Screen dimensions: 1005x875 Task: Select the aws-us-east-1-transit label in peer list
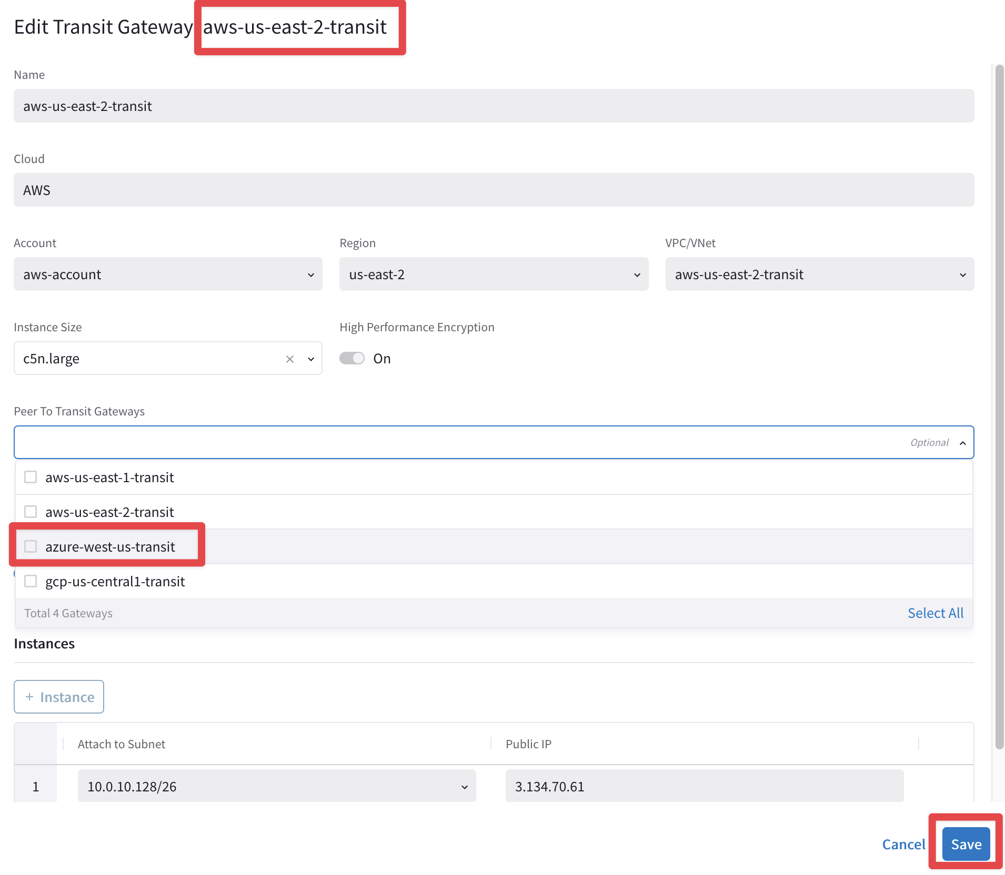pyautogui.click(x=109, y=477)
